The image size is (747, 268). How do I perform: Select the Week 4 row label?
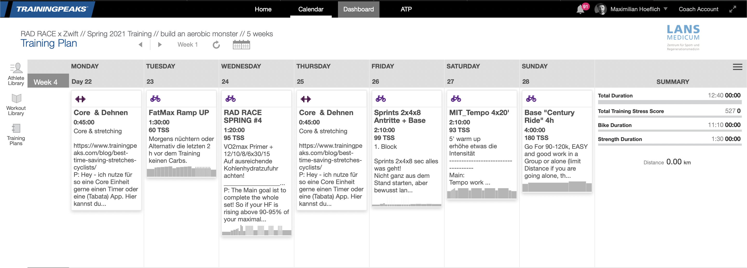[48, 81]
